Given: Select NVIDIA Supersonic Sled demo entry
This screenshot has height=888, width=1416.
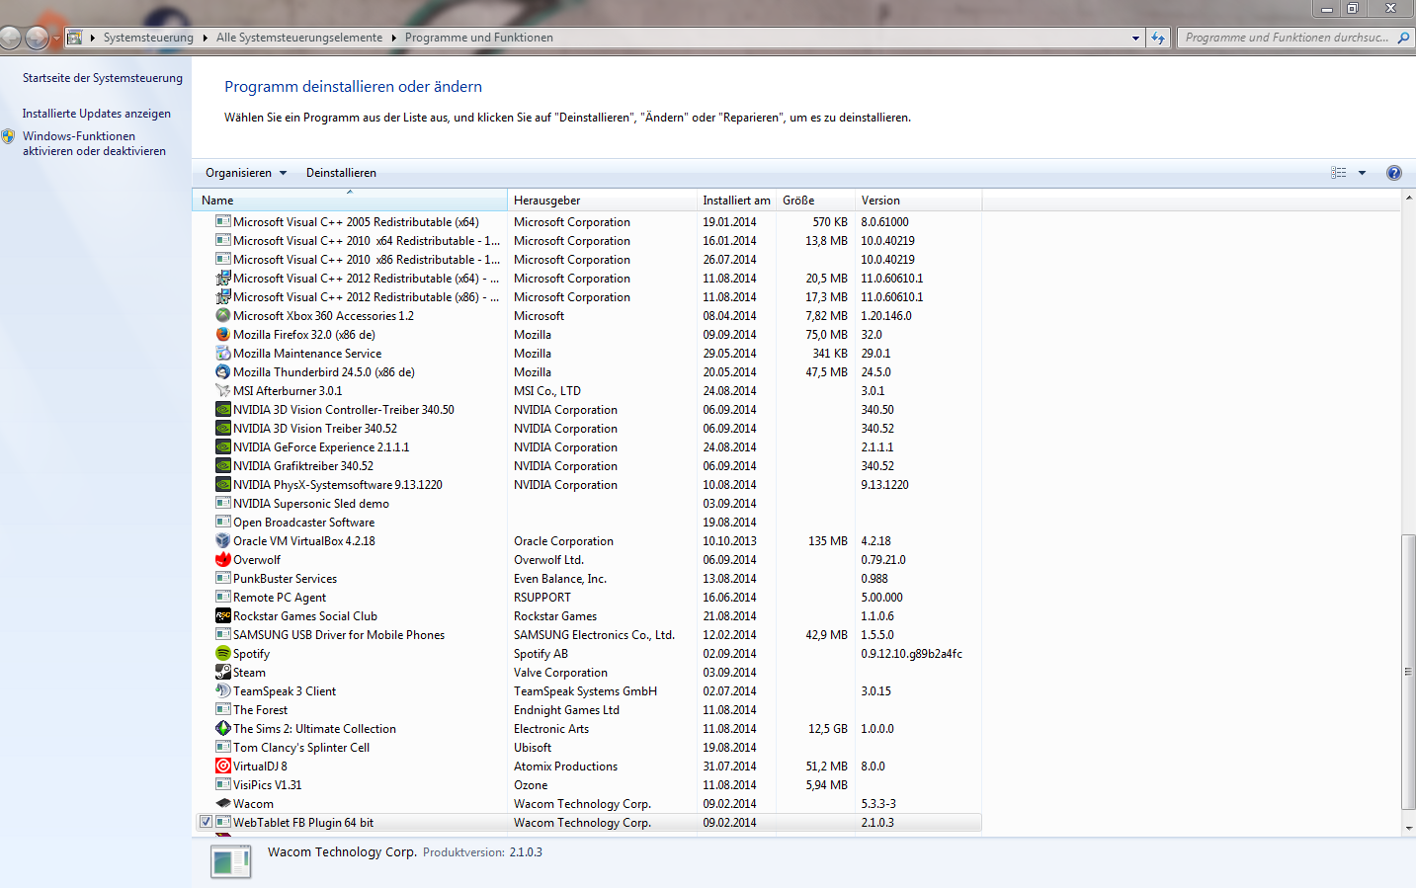Looking at the screenshot, I should click(x=588, y=503).
